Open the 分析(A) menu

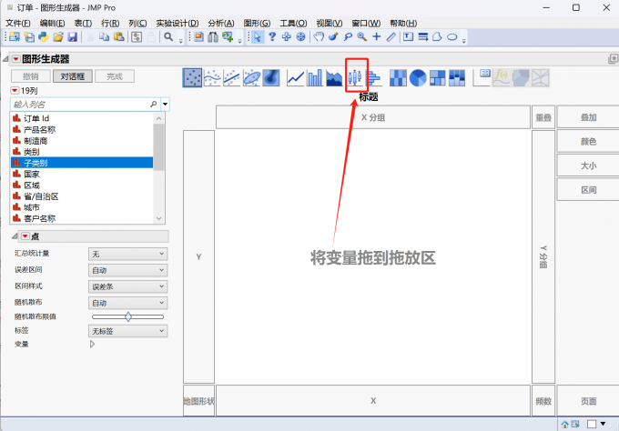(x=221, y=24)
